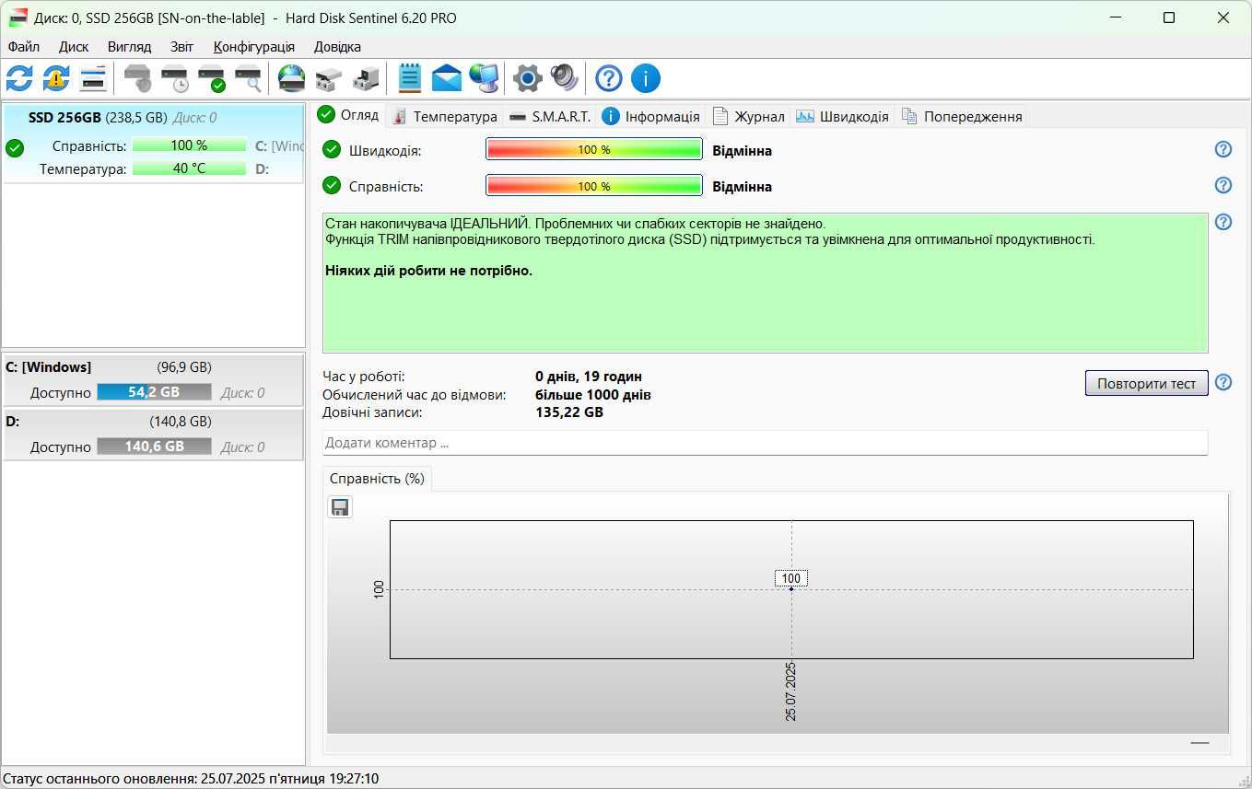Switch to the Попередження tab
1252x789 pixels.
pos(962,116)
